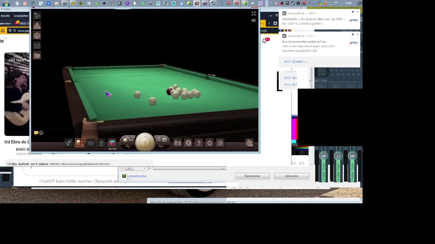Toggle the highlighted cue elevation button

(x=80, y=143)
